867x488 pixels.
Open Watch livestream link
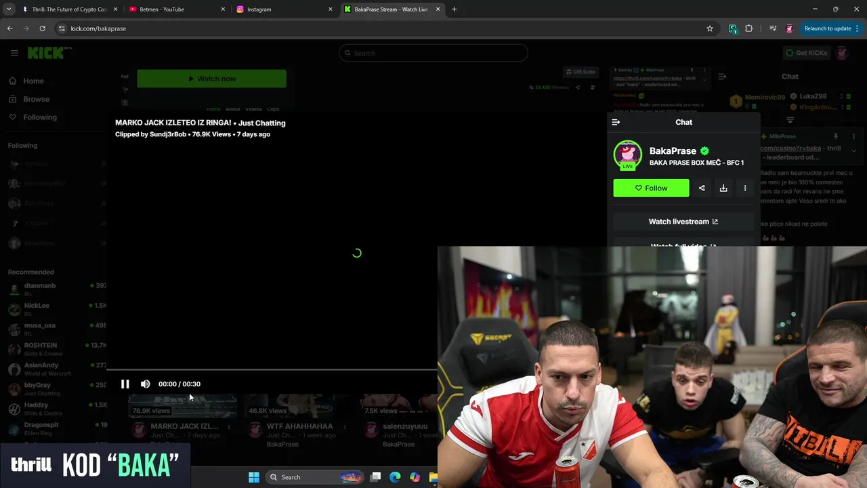point(683,222)
